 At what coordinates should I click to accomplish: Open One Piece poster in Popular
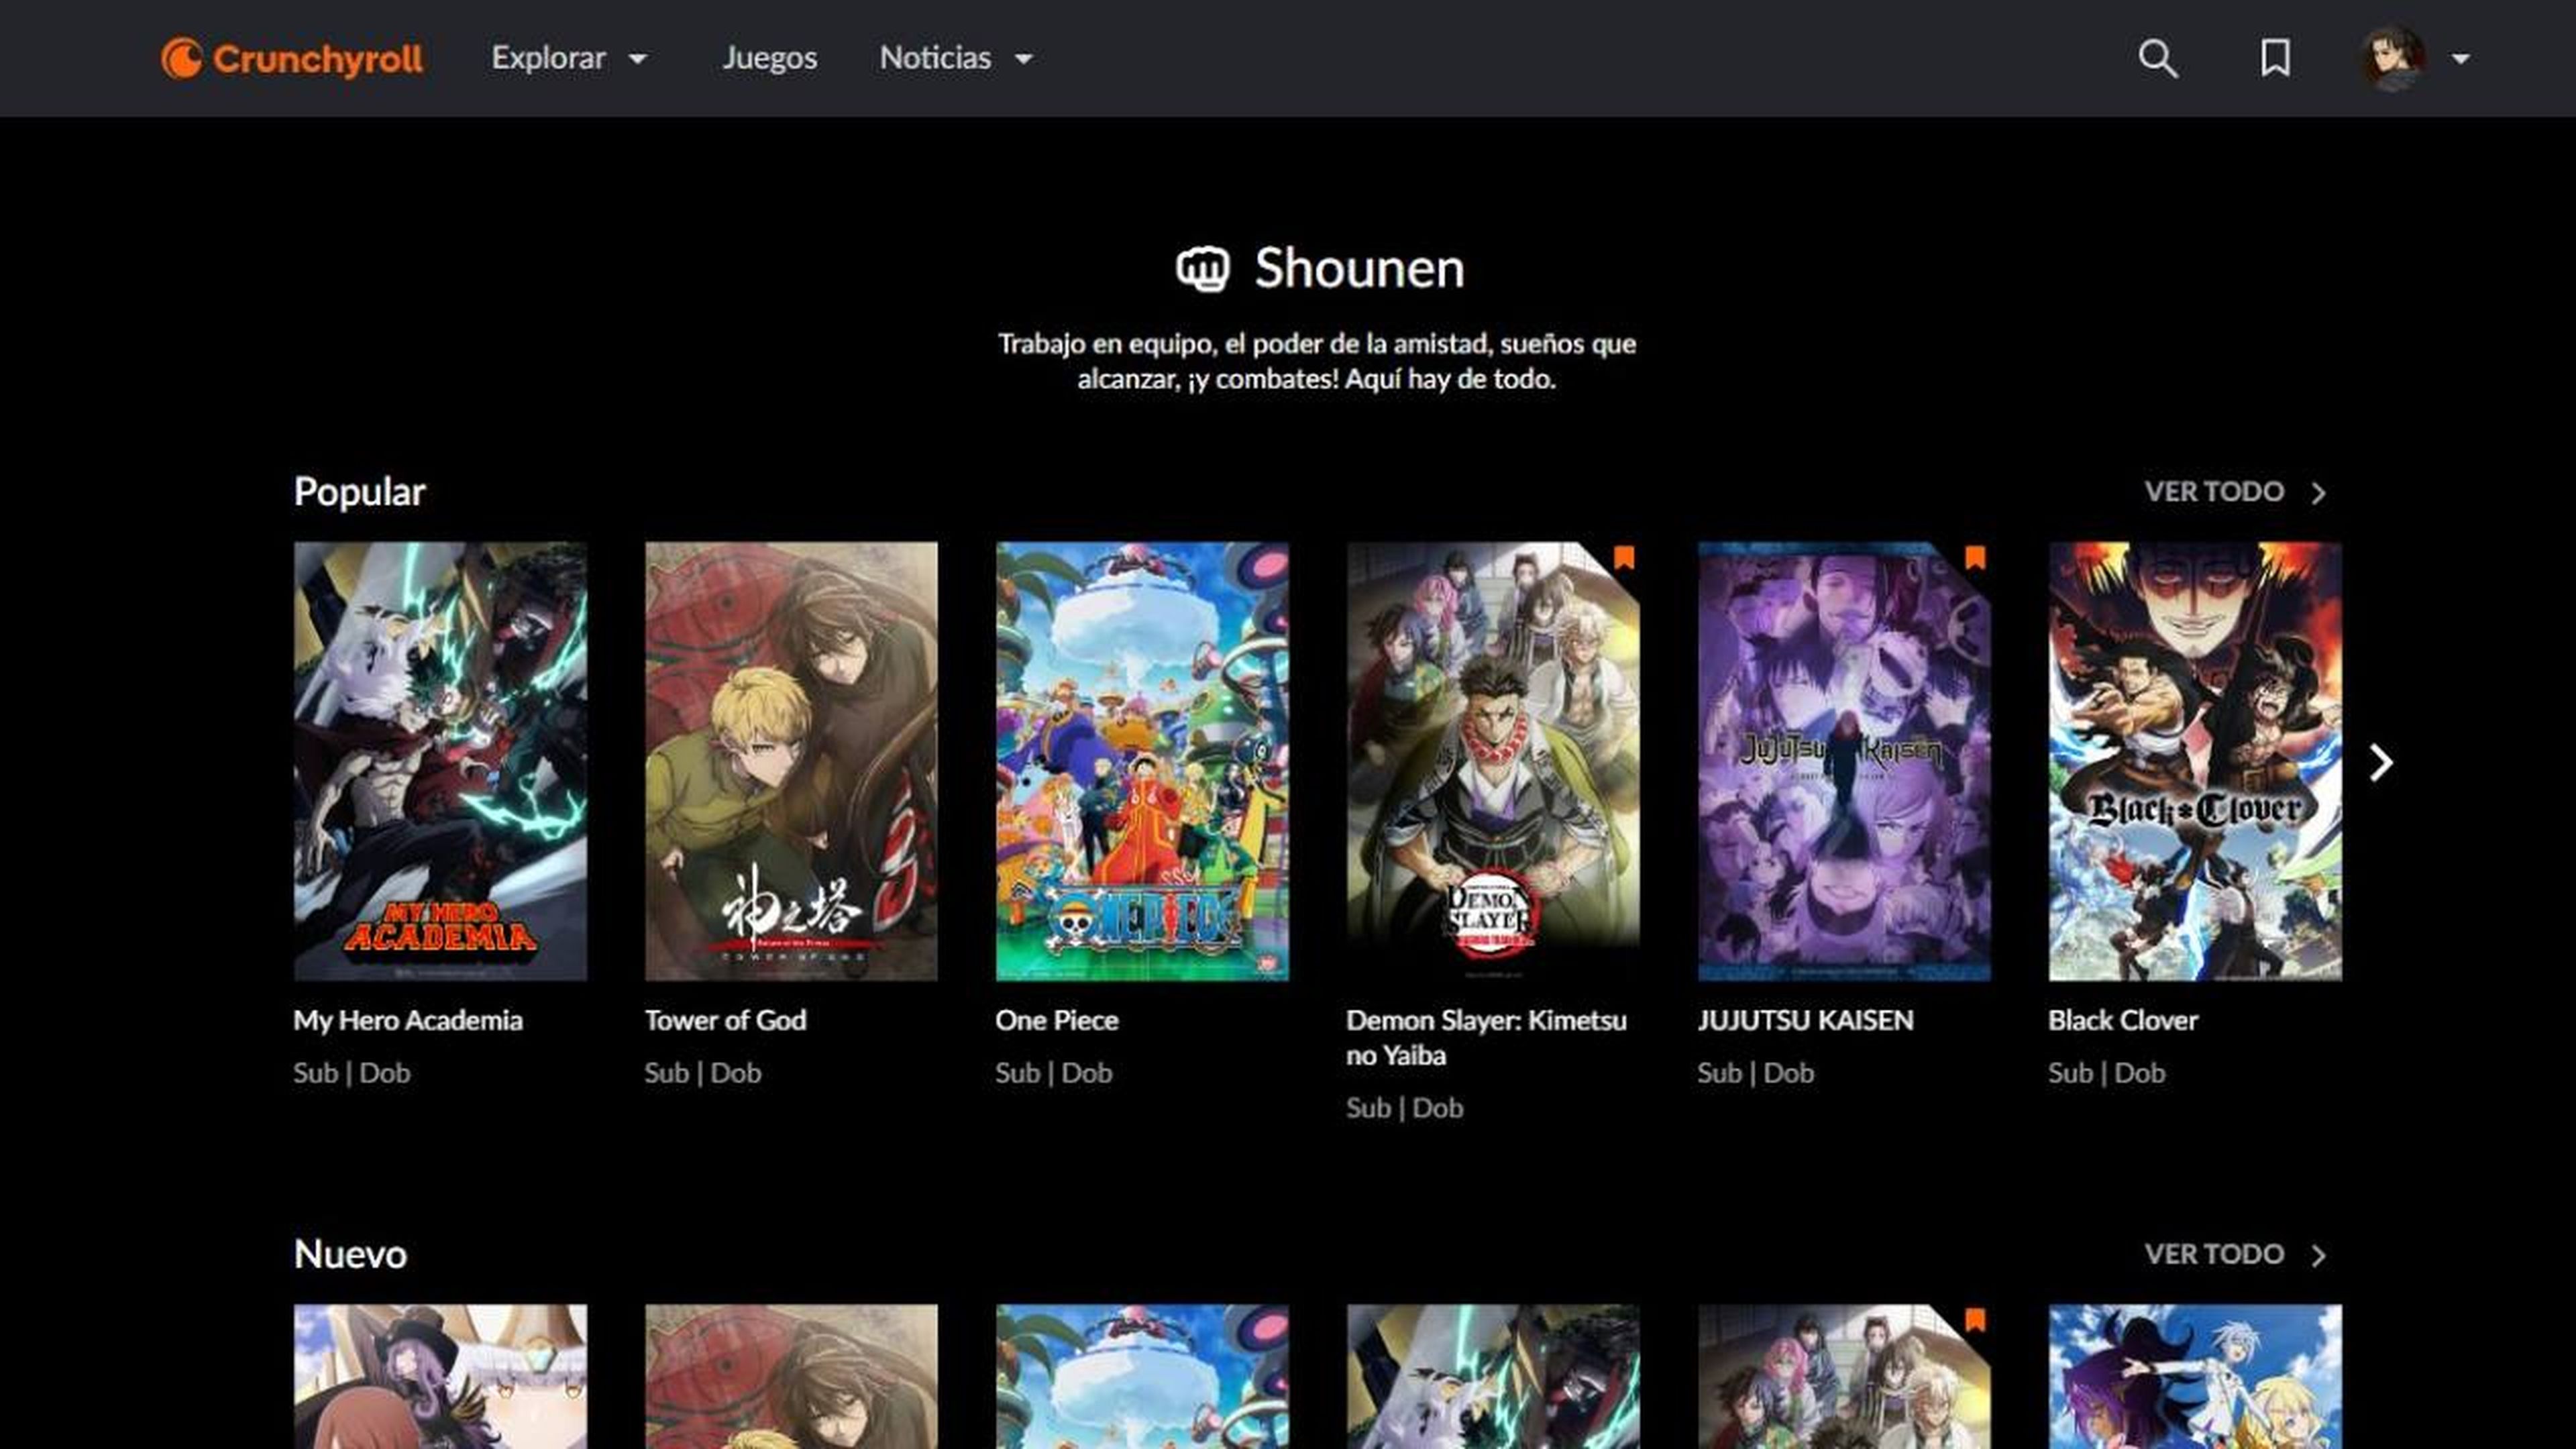pyautogui.click(x=1142, y=761)
